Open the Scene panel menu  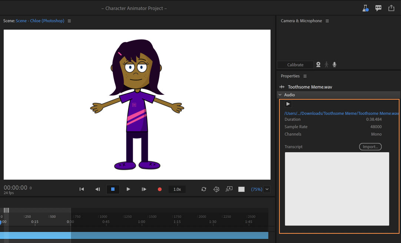click(x=69, y=21)
